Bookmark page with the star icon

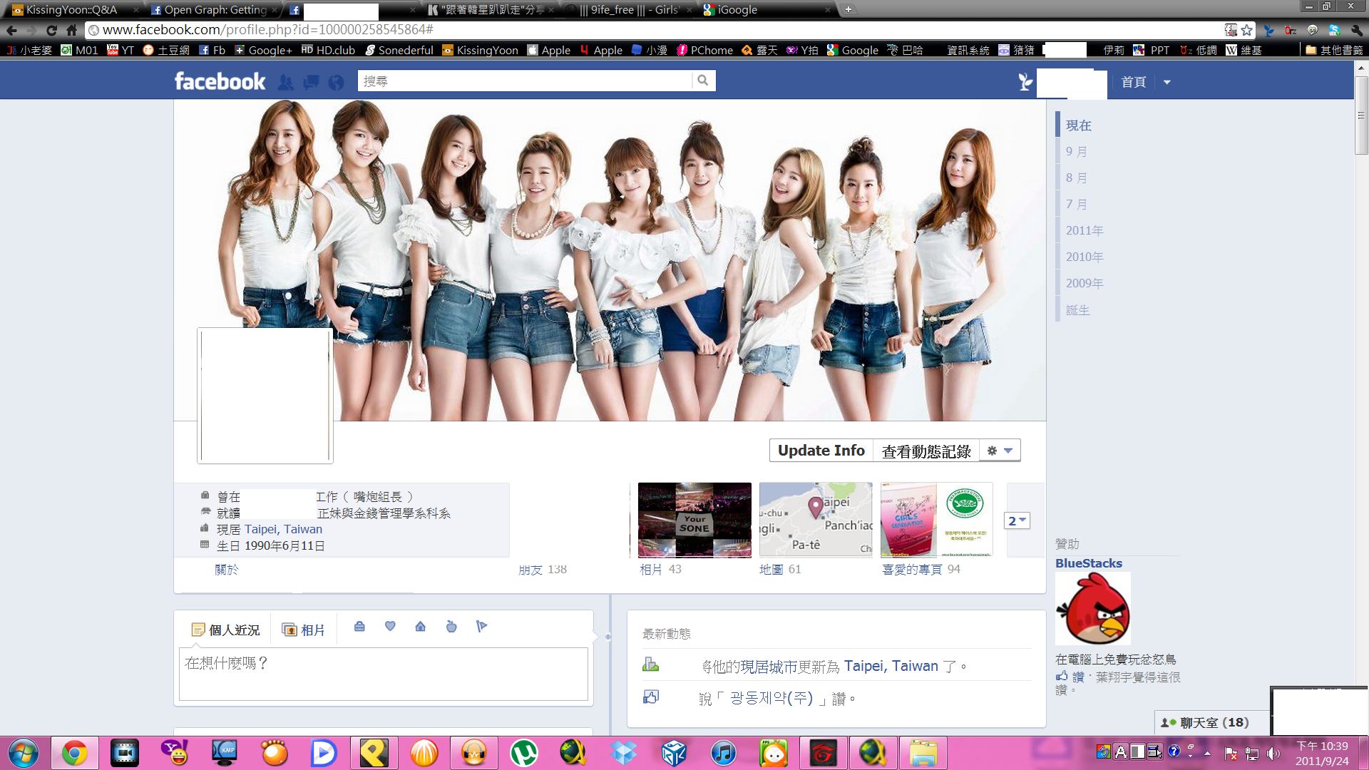click(1247, 30)
